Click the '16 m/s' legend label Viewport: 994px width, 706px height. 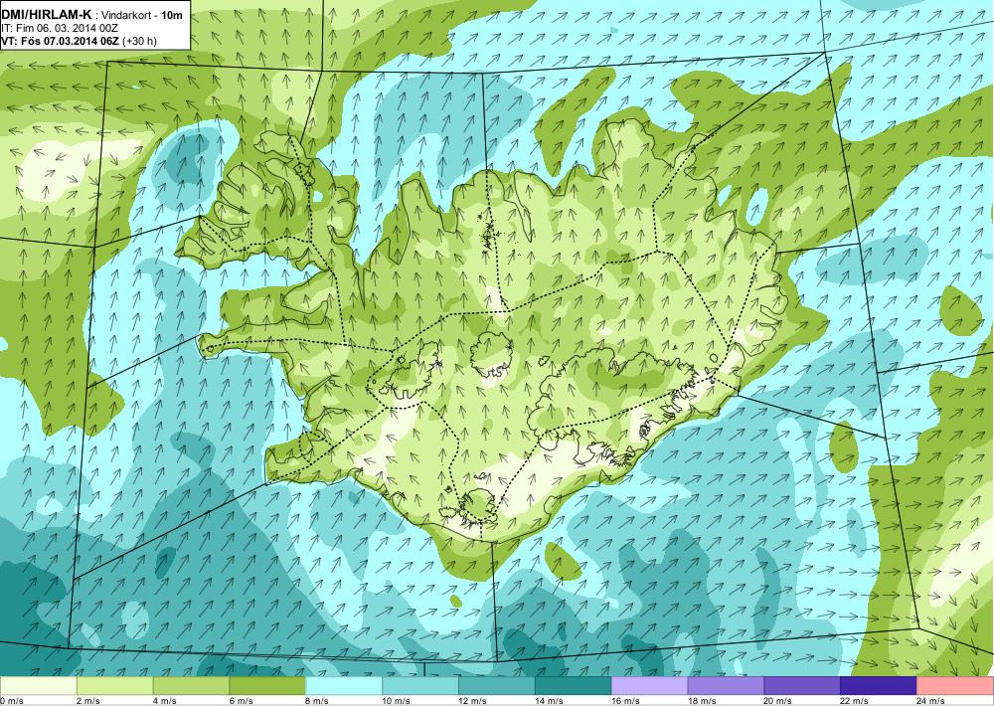tap(625, 701)
